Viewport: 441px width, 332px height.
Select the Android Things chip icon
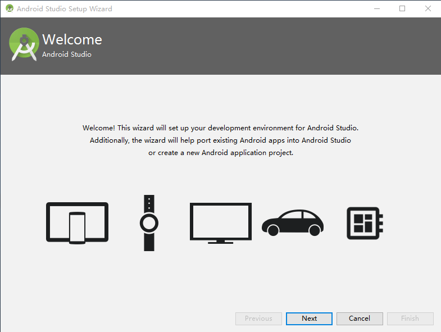365,223
